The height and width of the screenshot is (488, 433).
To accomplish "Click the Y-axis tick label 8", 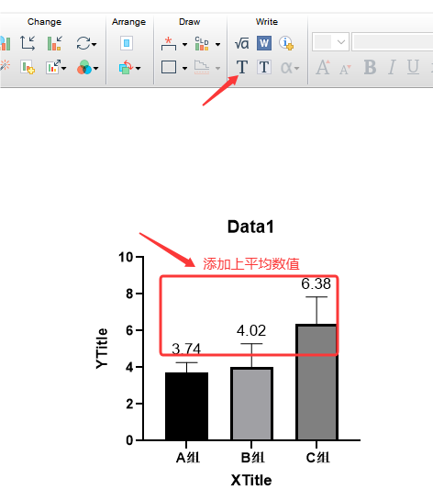I will click(x=129, y=294).
